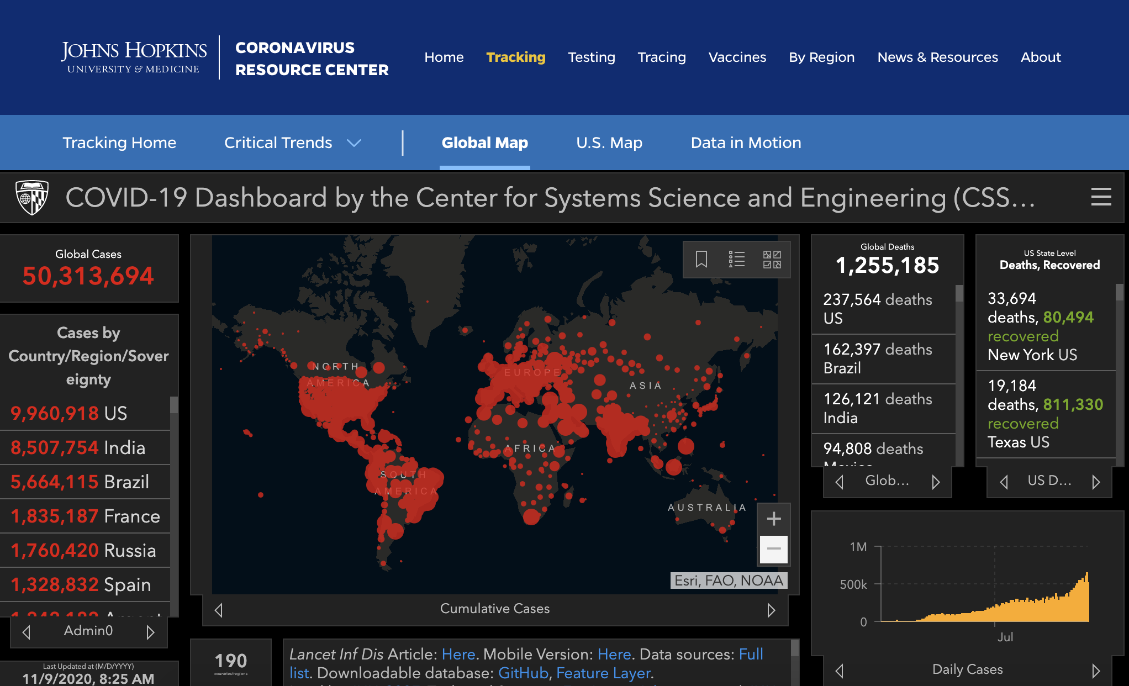The width and height of the screenshot is (1129, 686).
Task: Open the GitHub database link
Action: [x=523, y=673]
